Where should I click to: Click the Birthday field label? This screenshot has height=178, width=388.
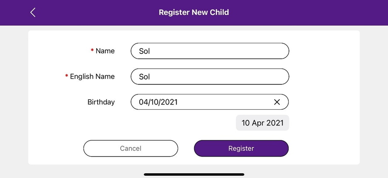101,102
